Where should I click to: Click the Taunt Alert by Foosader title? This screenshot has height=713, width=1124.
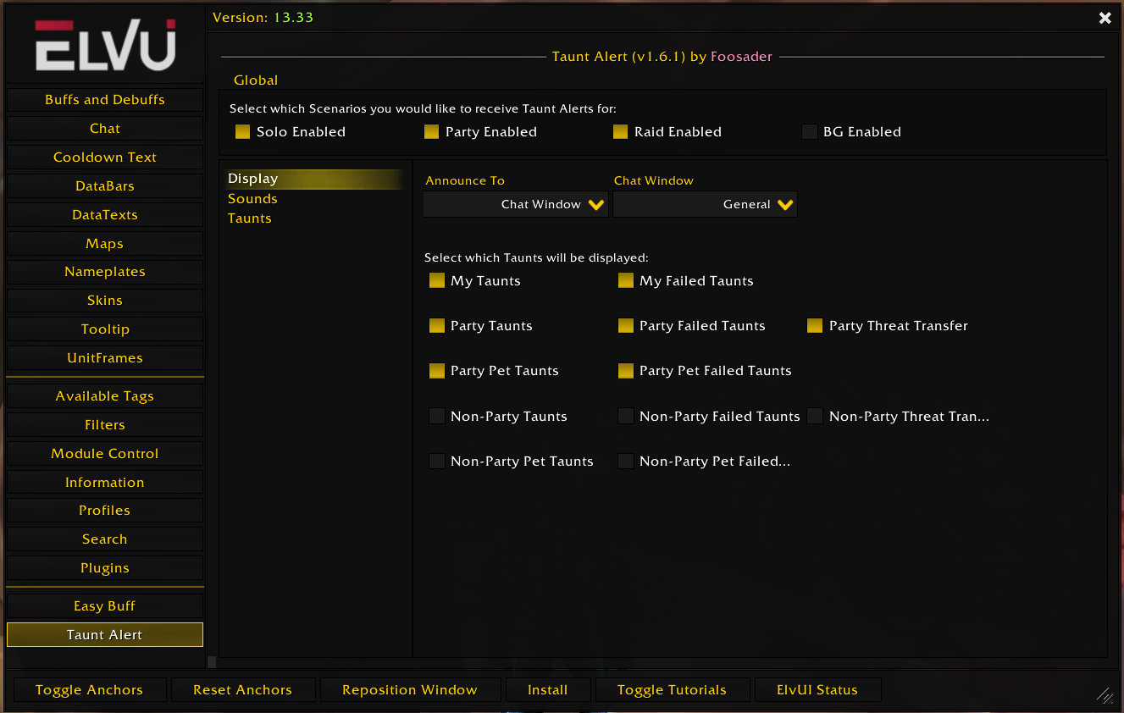662,57
